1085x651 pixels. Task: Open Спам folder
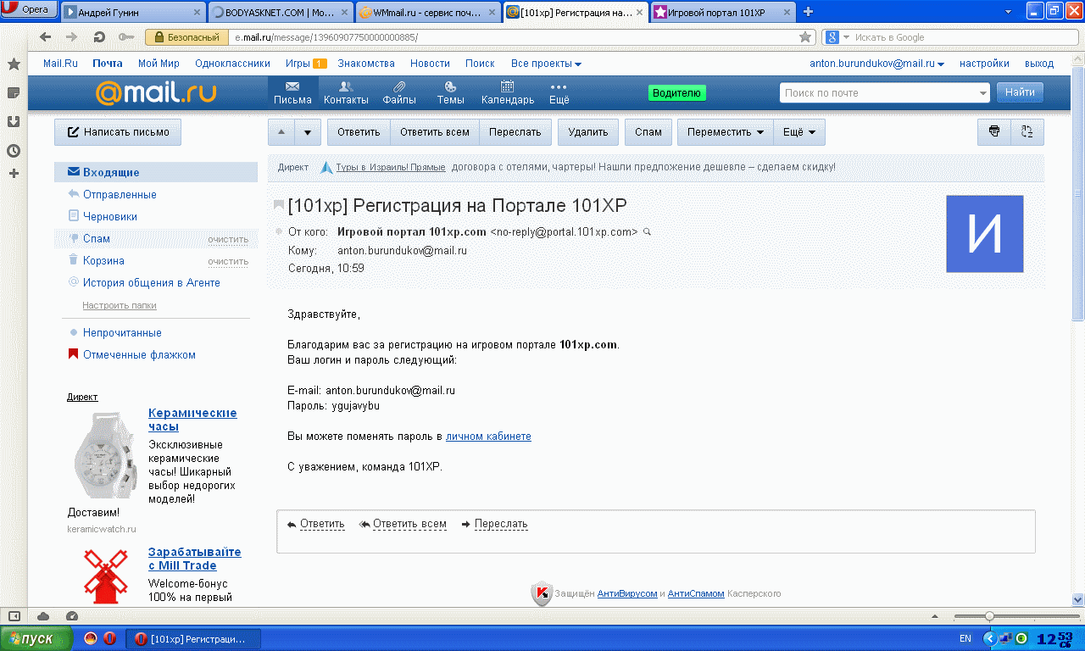[97, 238]
